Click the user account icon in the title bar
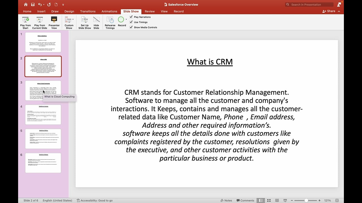 click(339, 5)
